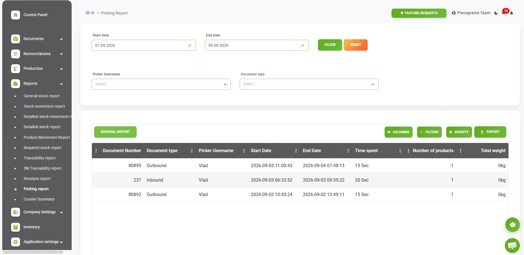The height and width of the screenshot is (255, 524).
Task: Open Courier Summary report
Action: tap(39, 199)
